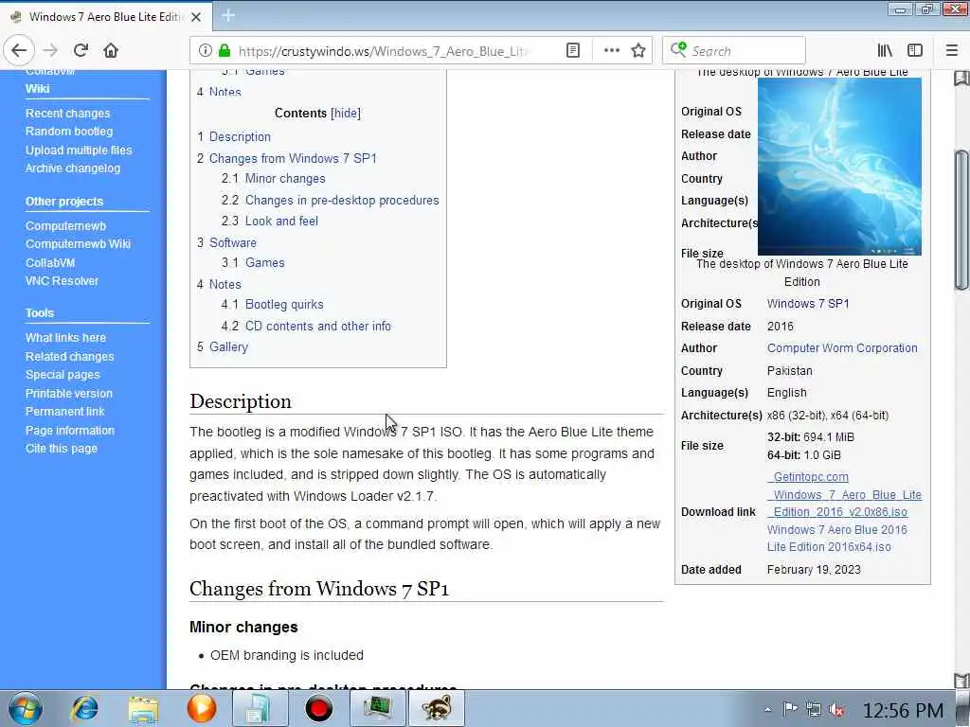The image size is (970, 727).
Task: Open the Aero Blue Lite desktop thumbnail
Action: [839, 167]
